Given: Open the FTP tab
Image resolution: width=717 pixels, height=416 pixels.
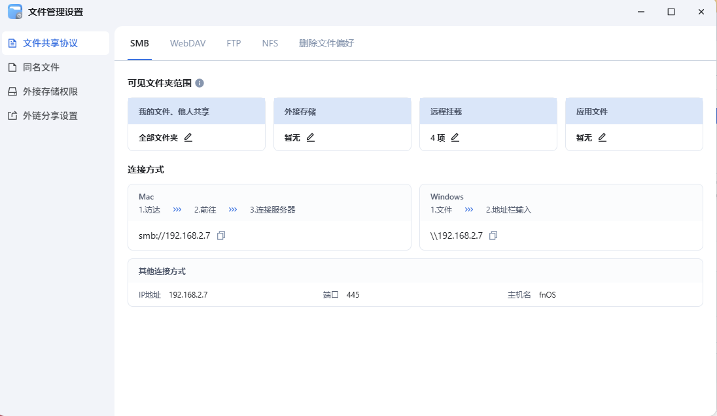Looking at the screenshot, I should click(x=234, y=43).
